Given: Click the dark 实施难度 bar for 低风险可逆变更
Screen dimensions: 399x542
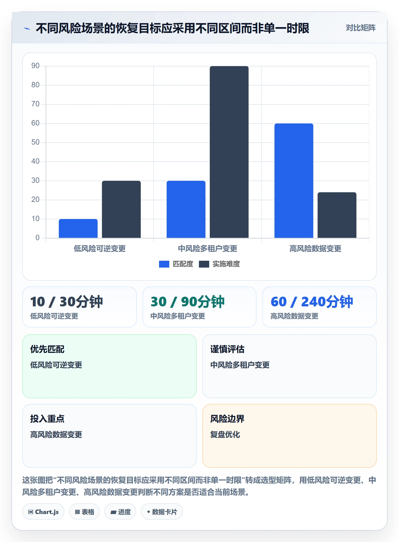Looking at the screenshot, I should pos(121,209).
